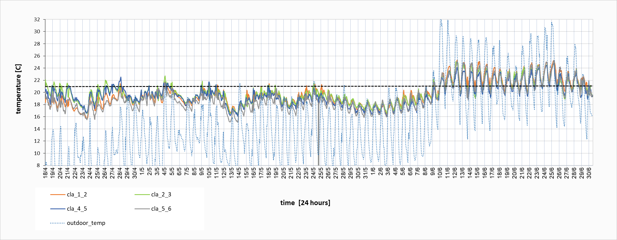
Task: Select the 'time [24 hours]' axis title
Action: tap(305, 203)
